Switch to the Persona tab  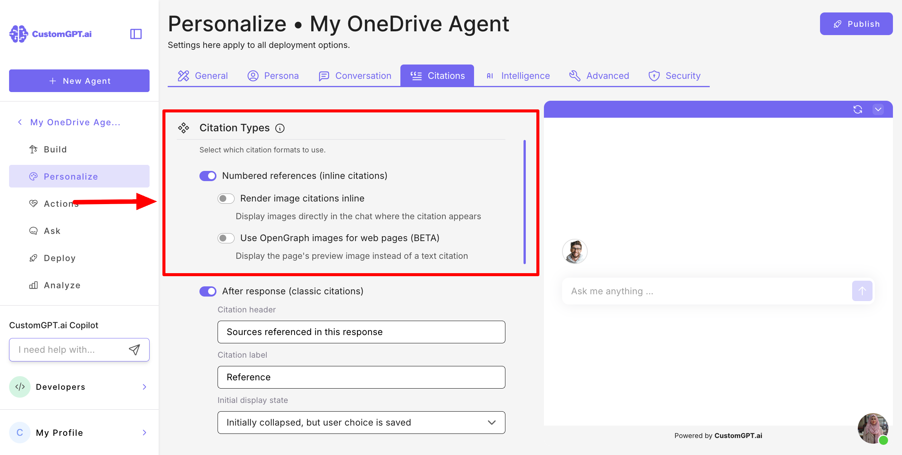click(x=273, y=76)
